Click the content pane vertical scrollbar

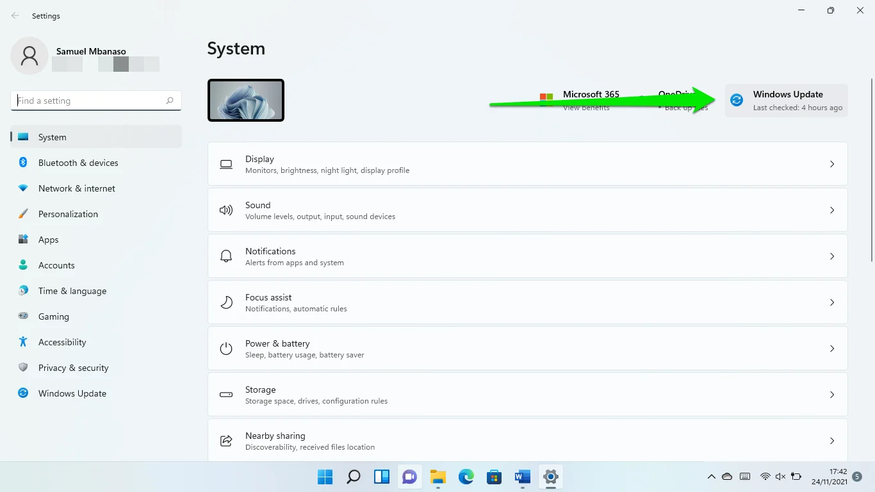871,170
